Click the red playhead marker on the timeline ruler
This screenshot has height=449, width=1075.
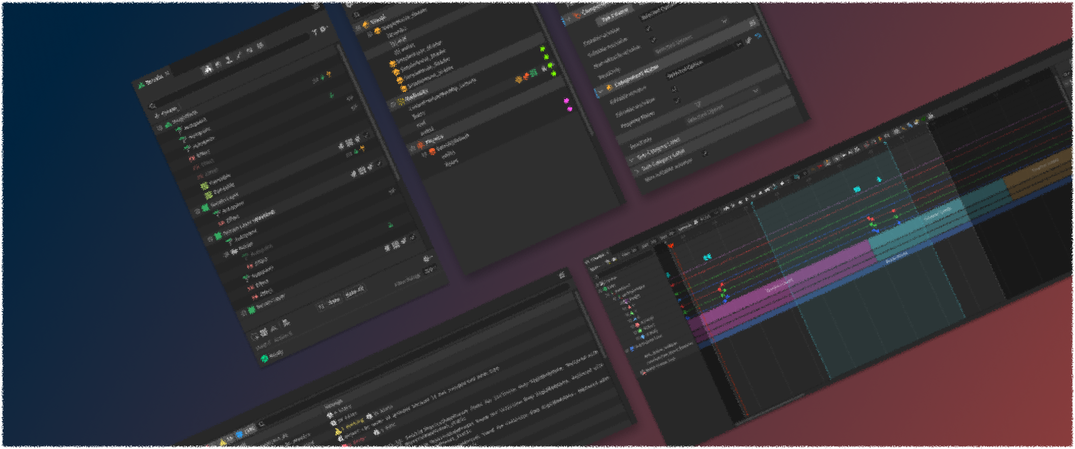point(671,246)
